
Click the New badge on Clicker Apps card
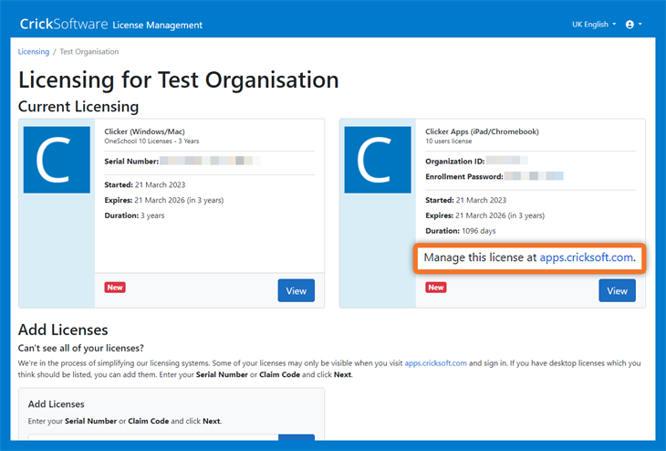[x=435, y=288]
